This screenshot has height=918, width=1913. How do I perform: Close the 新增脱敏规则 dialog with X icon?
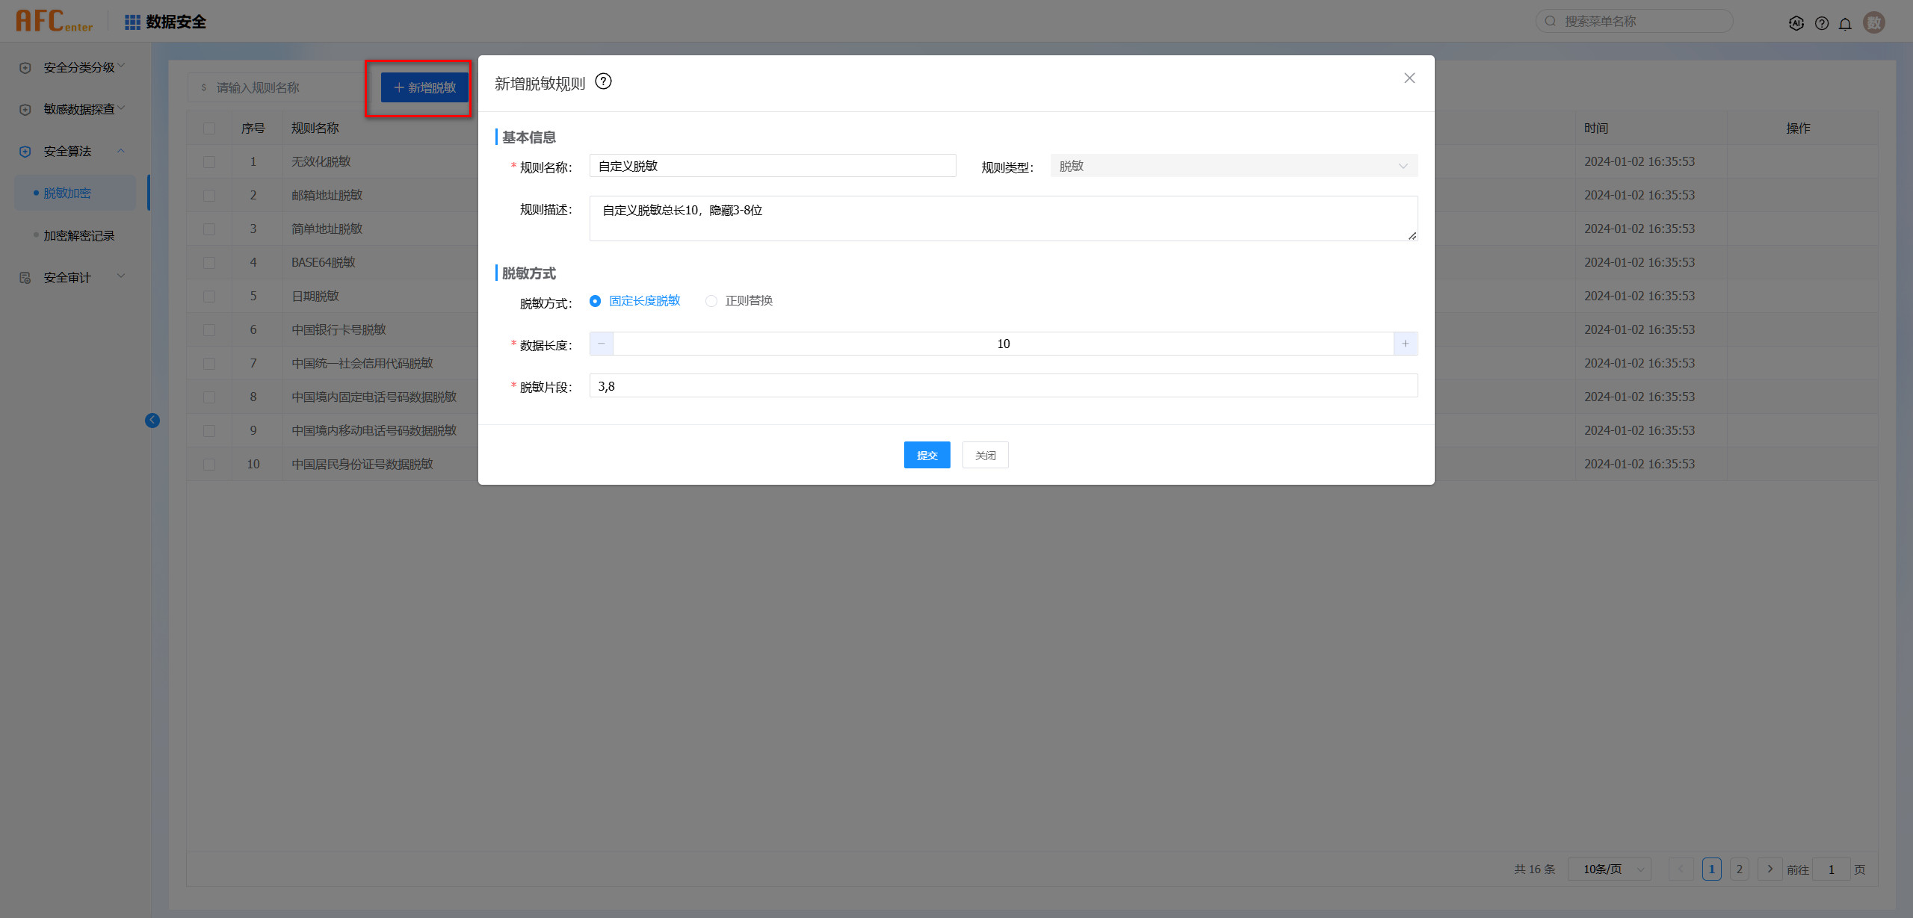pos(1409,78)
